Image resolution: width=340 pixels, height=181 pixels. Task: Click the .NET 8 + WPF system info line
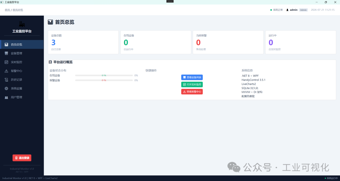point(250,76)
